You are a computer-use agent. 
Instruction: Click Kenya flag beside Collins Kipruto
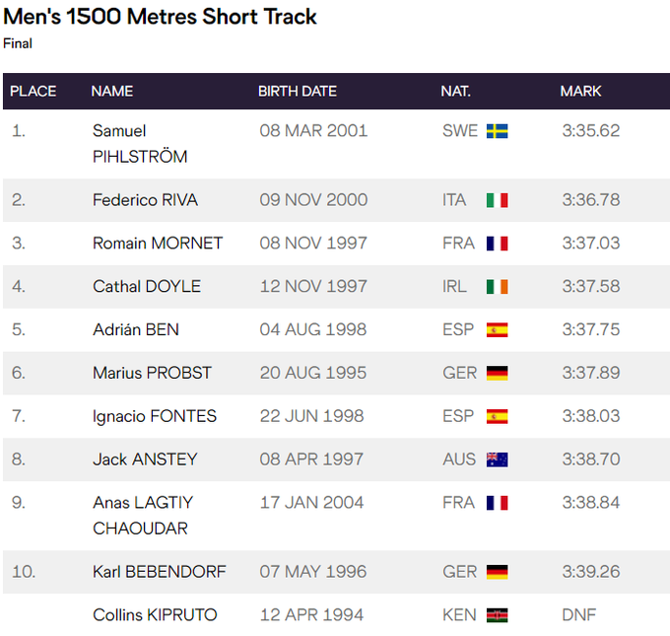tap(497, 615)
